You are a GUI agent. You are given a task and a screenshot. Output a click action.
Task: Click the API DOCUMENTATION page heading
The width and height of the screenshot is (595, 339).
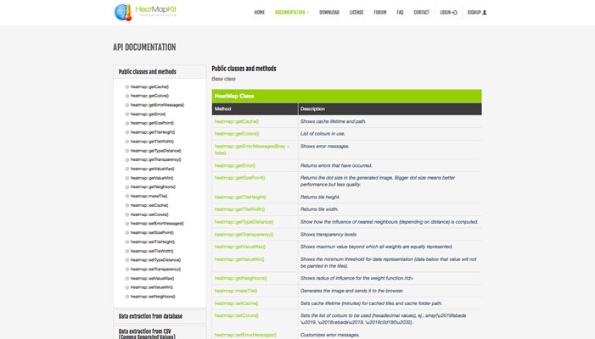(144, 47)
